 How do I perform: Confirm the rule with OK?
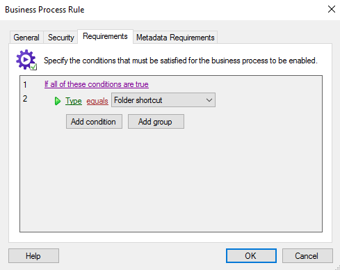(251, 255)
